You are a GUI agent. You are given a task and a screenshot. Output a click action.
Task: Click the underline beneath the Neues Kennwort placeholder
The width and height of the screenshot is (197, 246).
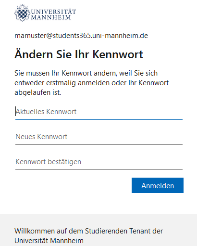coord(99,144)
